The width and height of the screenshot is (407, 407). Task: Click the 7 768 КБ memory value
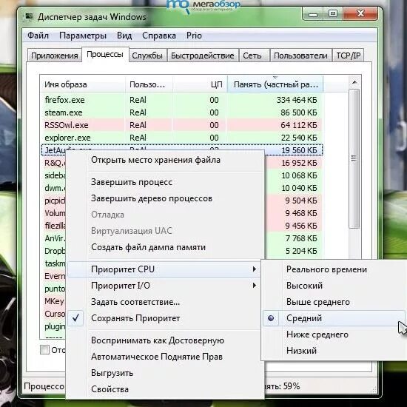[x=301, y=238]
